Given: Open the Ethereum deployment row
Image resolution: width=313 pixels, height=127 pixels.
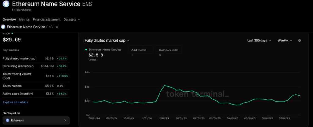Looking at the screenshot, I should (36, 121).
